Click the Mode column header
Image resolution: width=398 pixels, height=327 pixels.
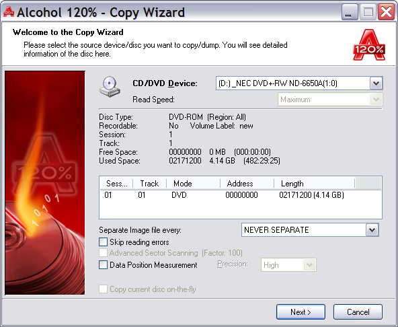[x=193, y=184]
